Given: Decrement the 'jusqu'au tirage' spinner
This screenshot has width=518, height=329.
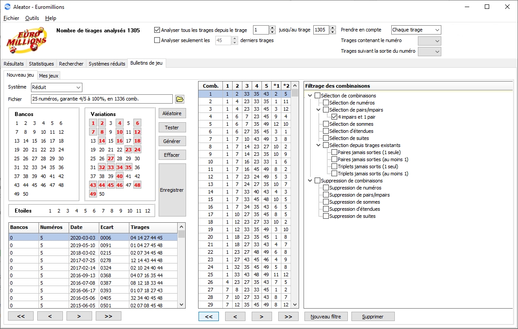Looking at the screenshot, I should (x=333, y=32).
